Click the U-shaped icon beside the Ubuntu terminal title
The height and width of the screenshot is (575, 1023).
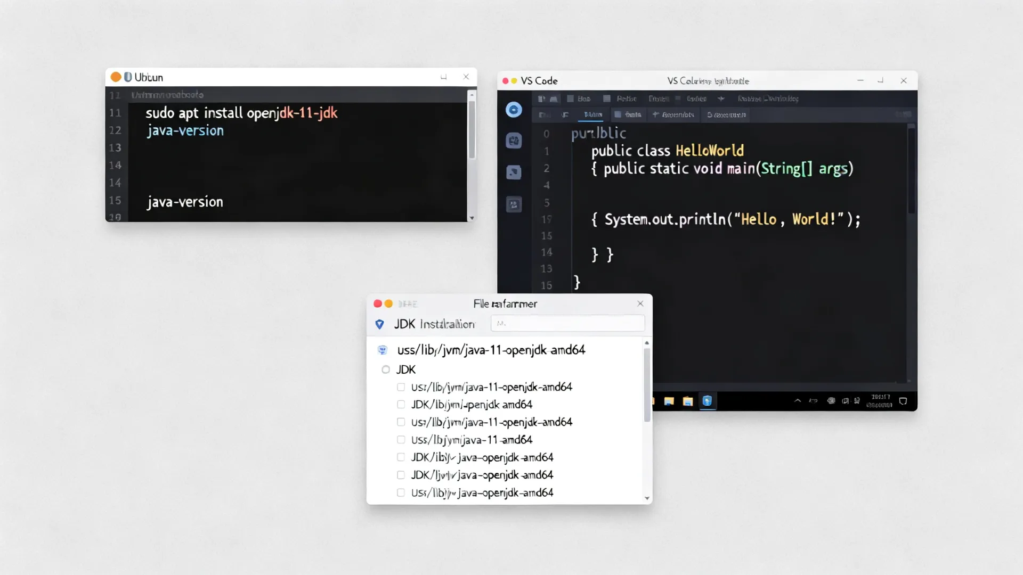(128, 77)
